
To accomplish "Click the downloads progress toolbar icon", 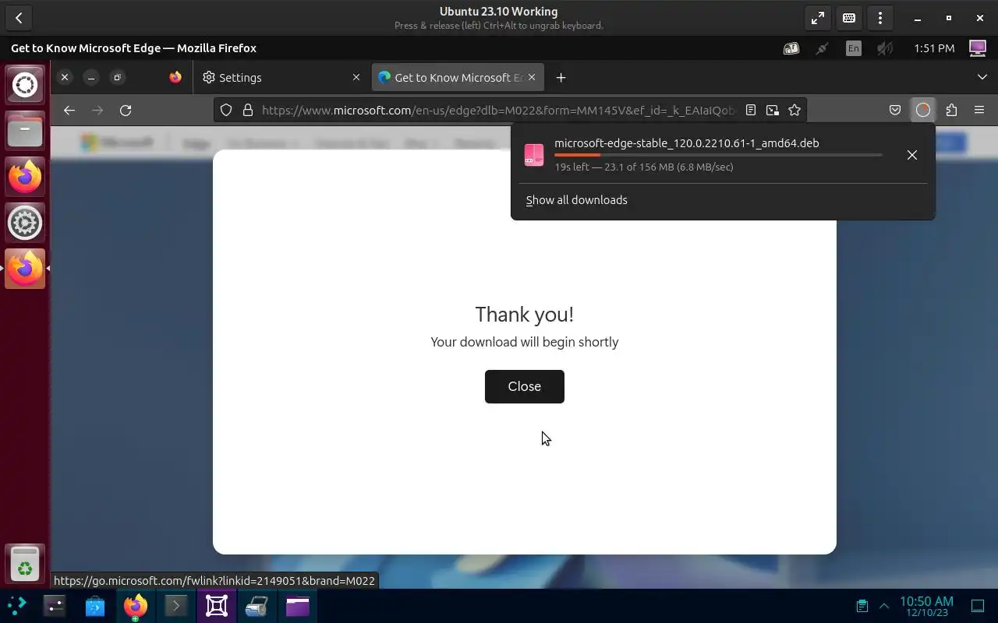I will coord(923,110).
